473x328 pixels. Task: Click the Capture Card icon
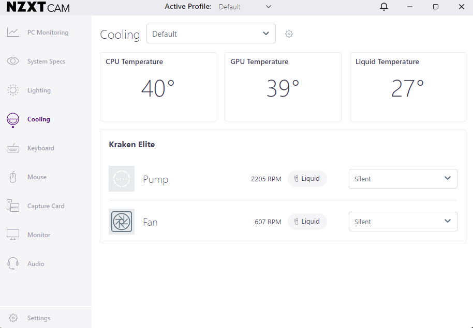[x=13, y=206]
